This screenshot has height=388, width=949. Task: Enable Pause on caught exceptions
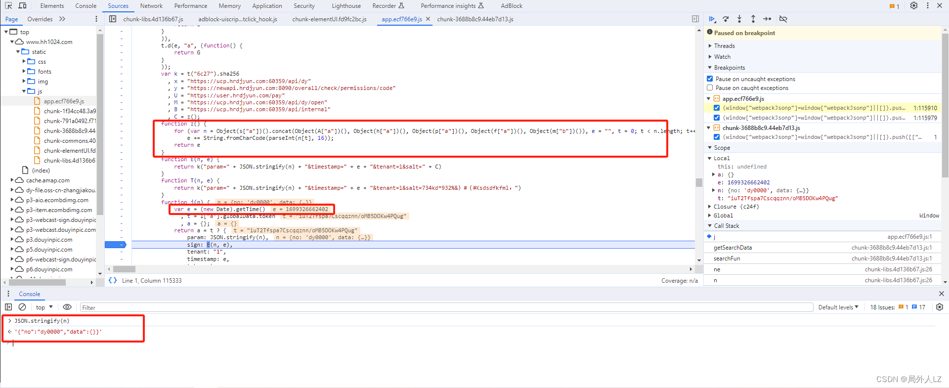(x=710, y=87)
